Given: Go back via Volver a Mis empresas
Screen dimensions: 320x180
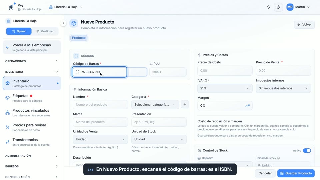Looking at the screenshot, I should click(x=32, y=47).
